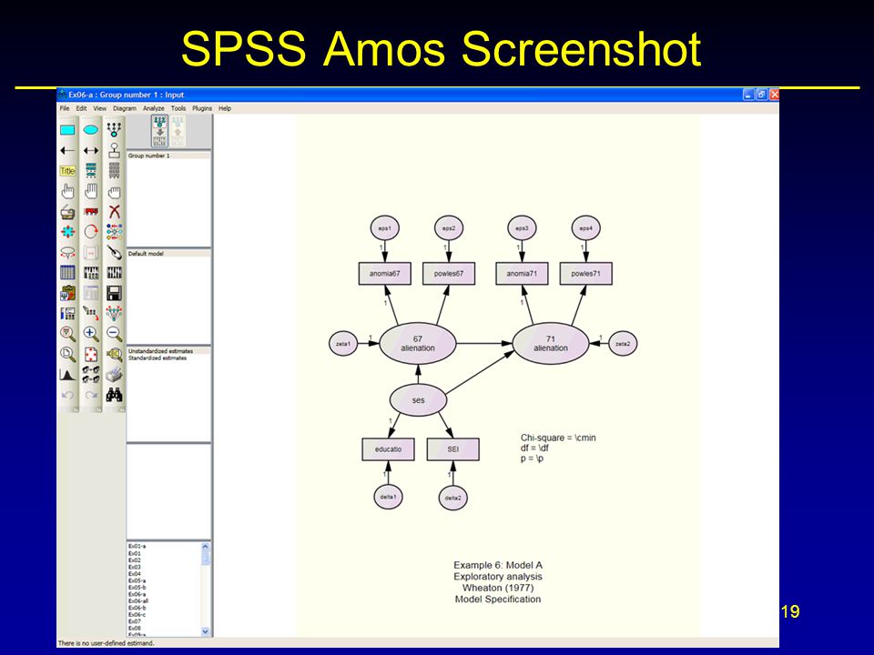The image size is (874, 655).
Task: Select Group number 1 in groups panel
Action: pyautogui.click(x=168, y=156)
